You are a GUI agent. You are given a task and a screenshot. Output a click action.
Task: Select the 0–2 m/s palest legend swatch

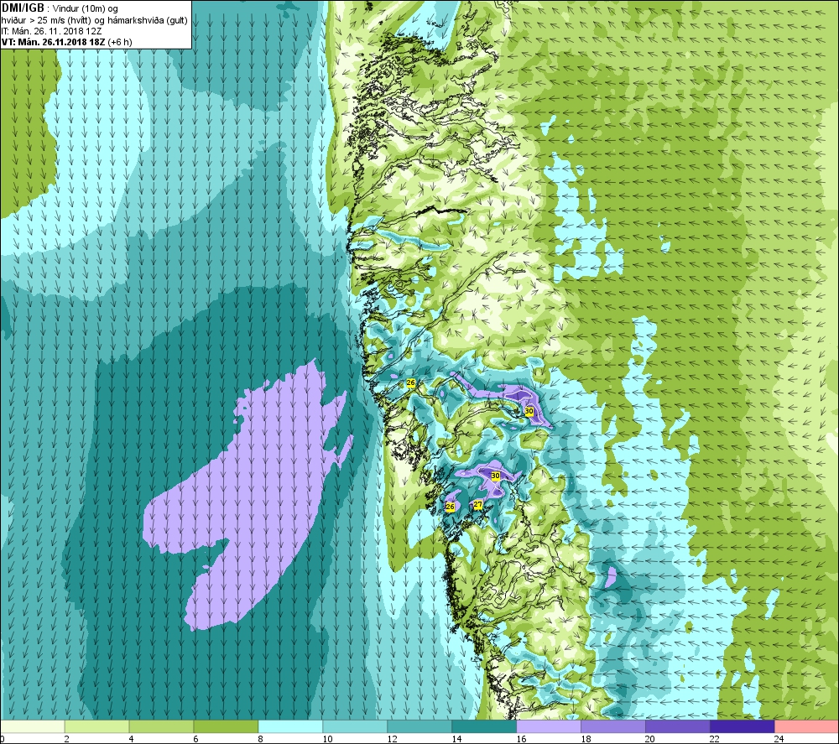click(x=32, y=726)
